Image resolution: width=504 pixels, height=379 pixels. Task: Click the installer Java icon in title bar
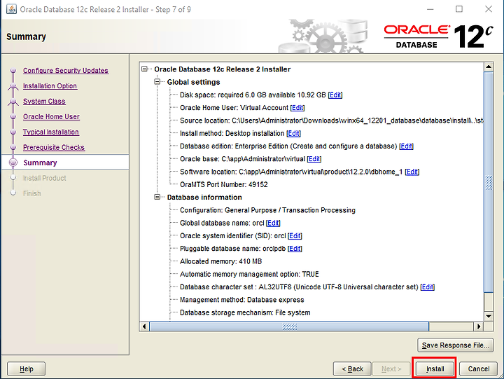click(11, 9)
